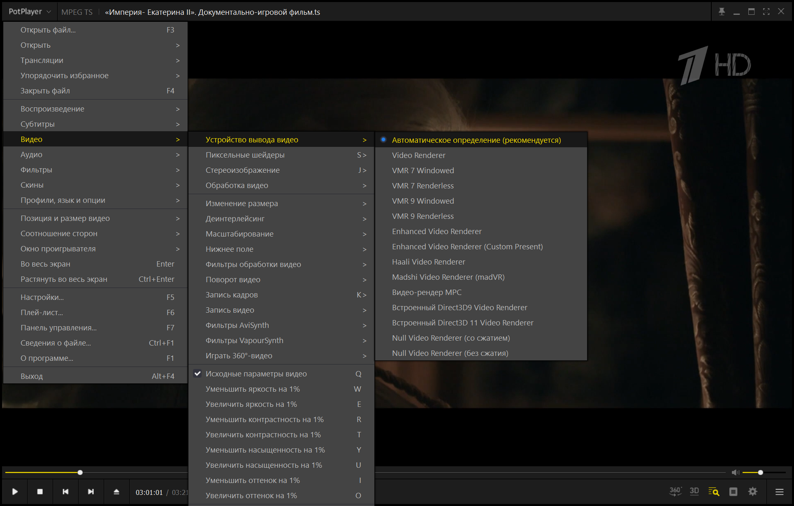Toggle 360° video mode icon

point(675,491)
